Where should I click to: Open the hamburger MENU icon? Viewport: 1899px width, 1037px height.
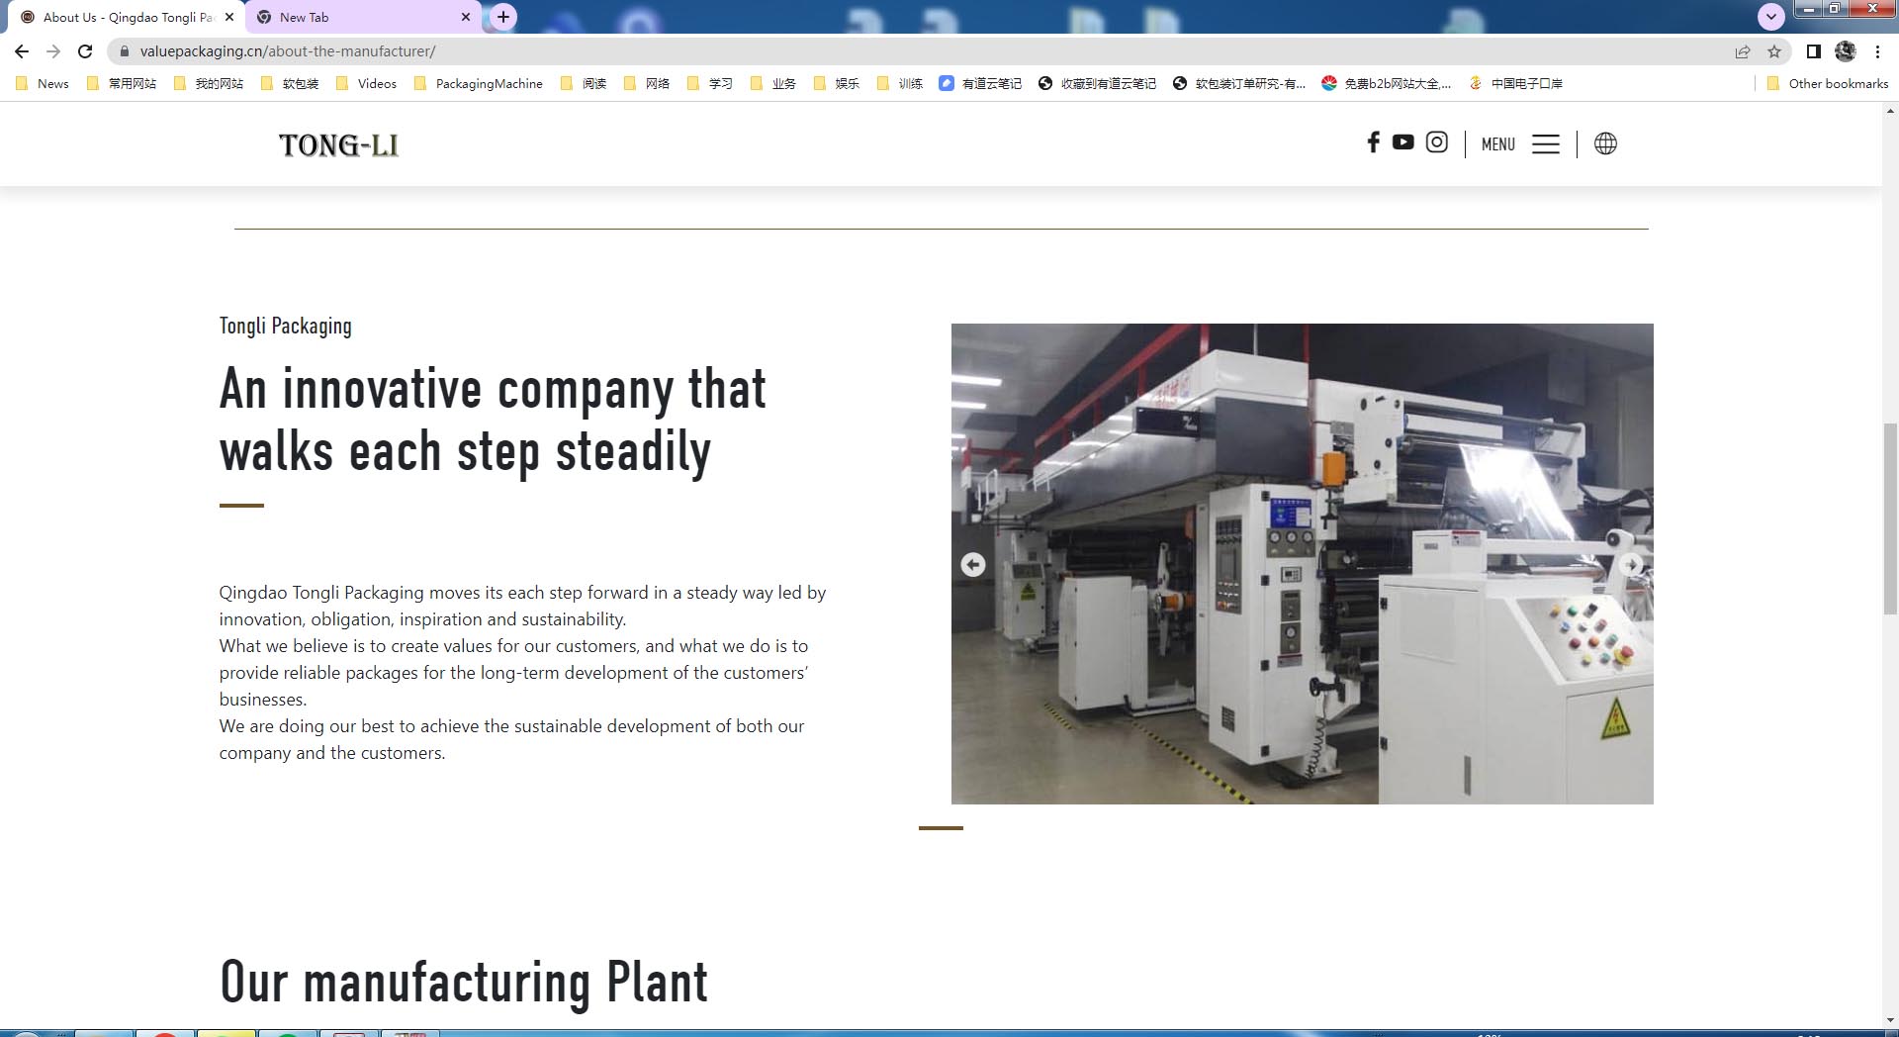(1545, 144)
